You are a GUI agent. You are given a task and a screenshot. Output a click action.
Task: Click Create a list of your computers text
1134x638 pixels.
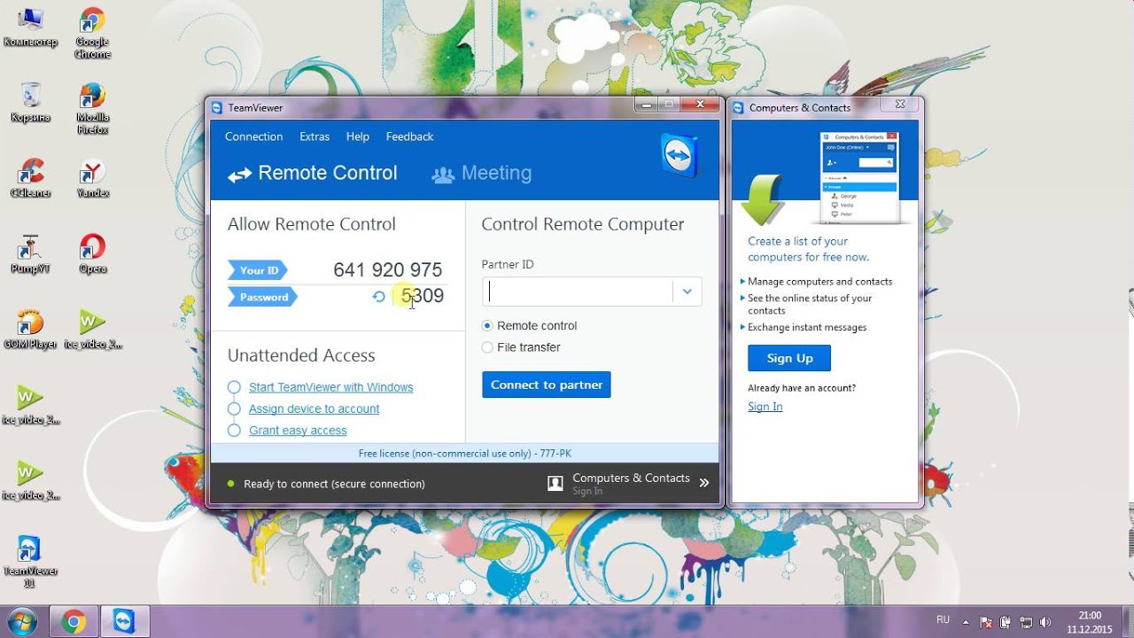(x=808, y=249)
